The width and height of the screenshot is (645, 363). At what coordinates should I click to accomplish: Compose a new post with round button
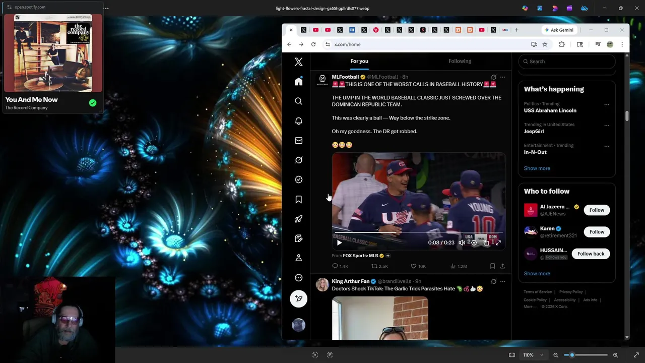(x=298, y=298)
